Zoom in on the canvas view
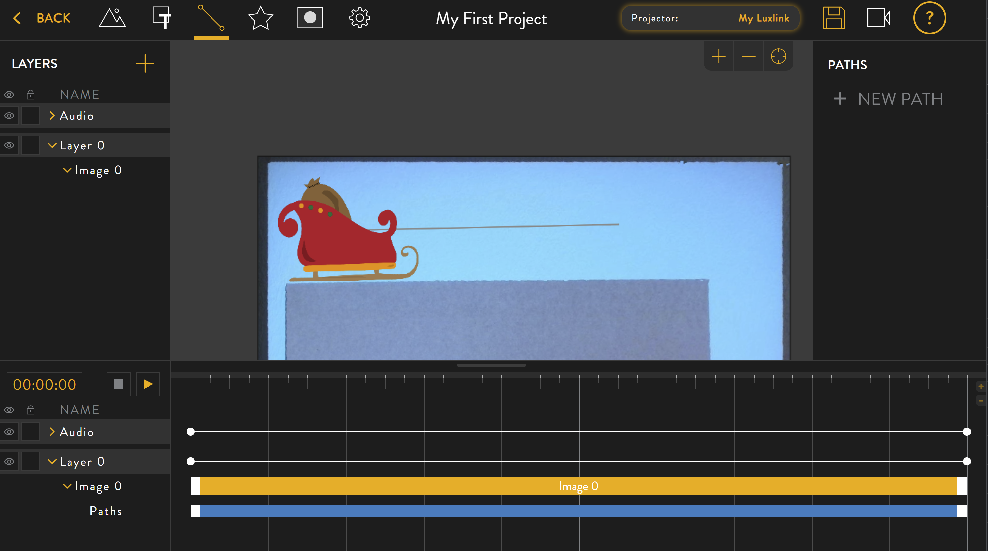Screen dimensions: 988x551 pos(718,57)
